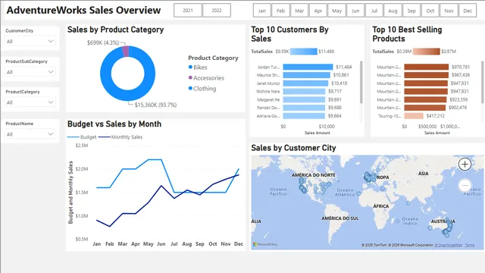The width and height of the screenshot is (485, 273).
Task: Filter by Jul month button
Action: point(374,11)
